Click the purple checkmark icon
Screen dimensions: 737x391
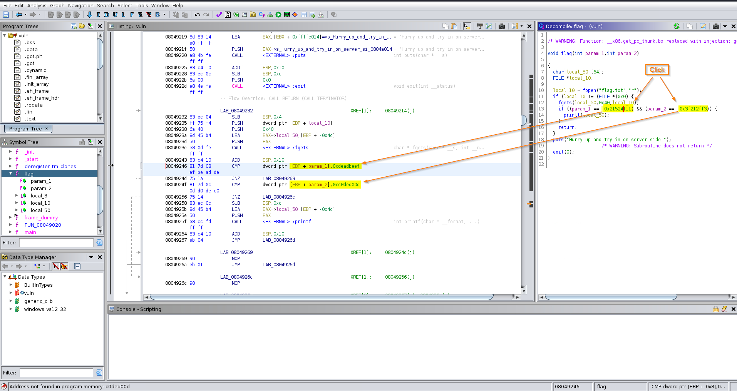click(x=219, y=15)
